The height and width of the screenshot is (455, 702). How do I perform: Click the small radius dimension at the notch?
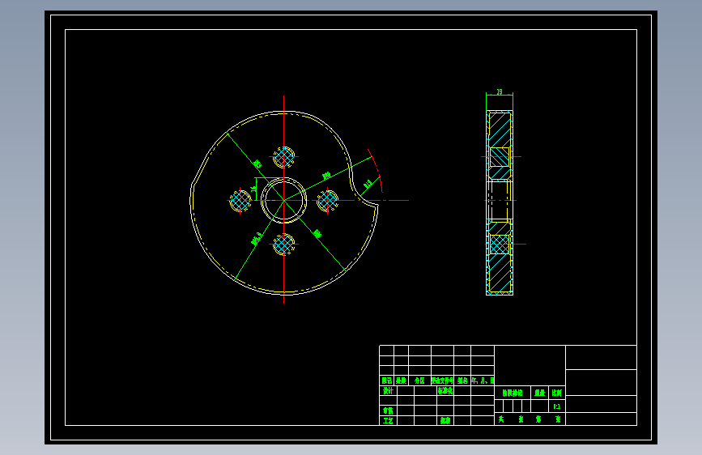coord(368,184)
